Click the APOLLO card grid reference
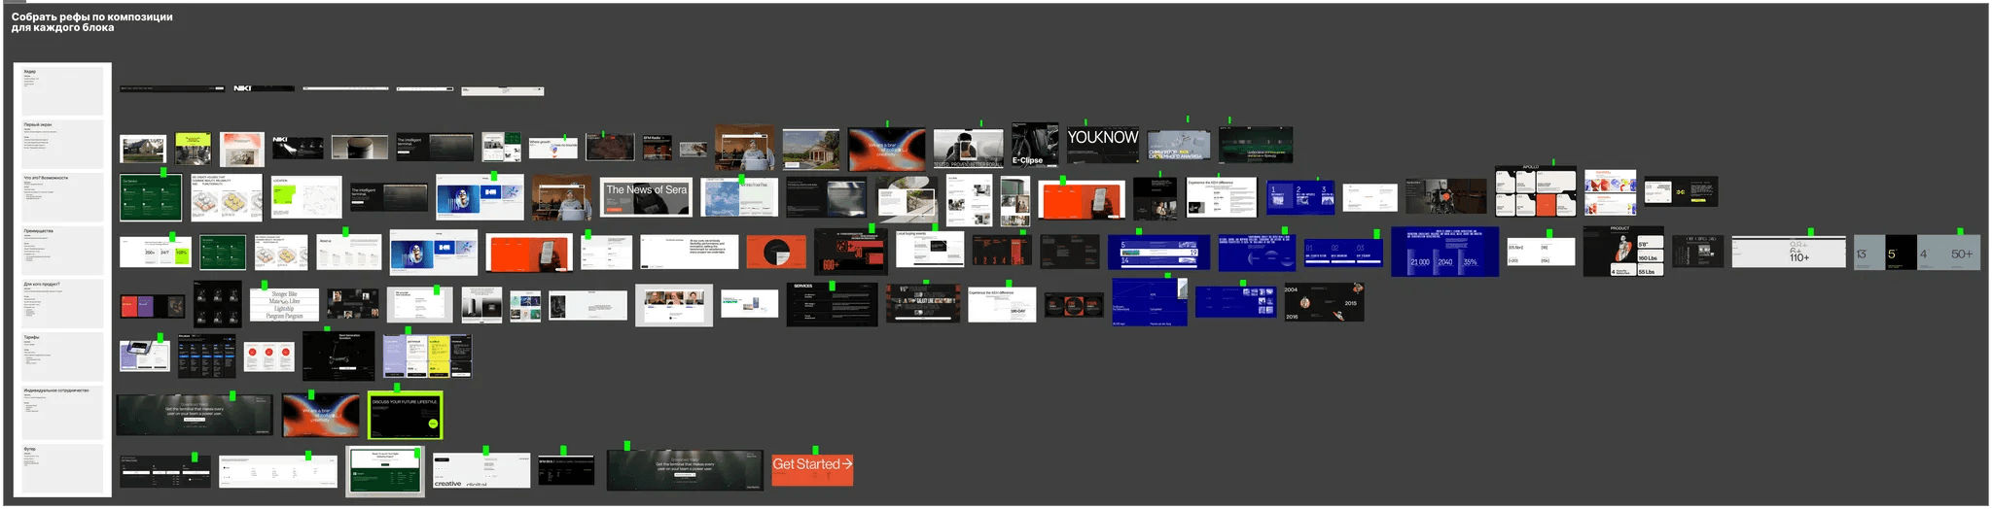 1535,191
